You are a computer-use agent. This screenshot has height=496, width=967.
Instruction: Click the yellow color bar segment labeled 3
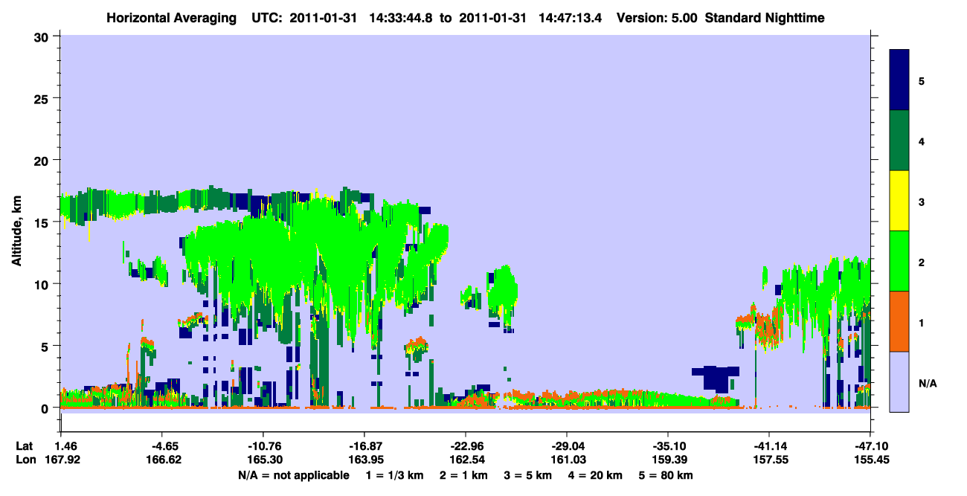coord(899,201)
